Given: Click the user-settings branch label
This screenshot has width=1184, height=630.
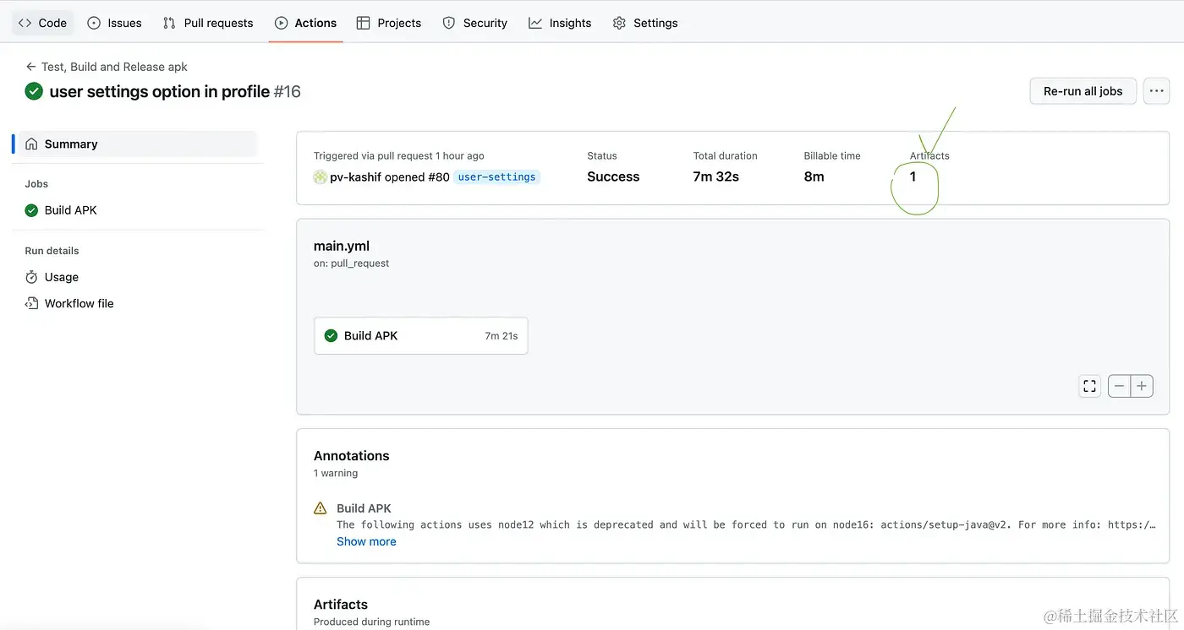Looking at the screenshot, I should click(496, 177).
